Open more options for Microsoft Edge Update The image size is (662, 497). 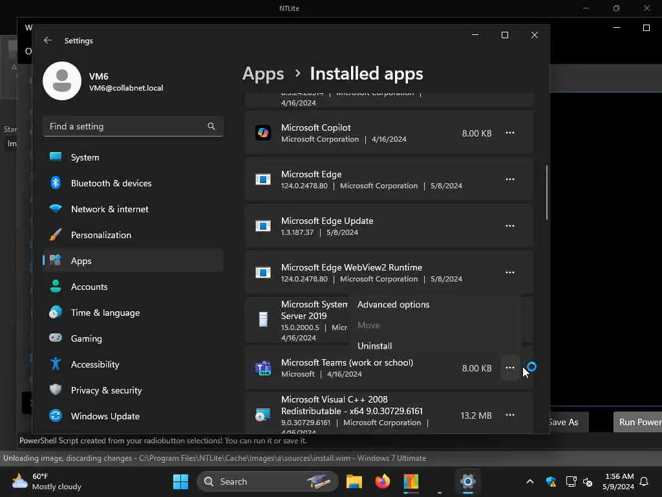coord(510,226)
